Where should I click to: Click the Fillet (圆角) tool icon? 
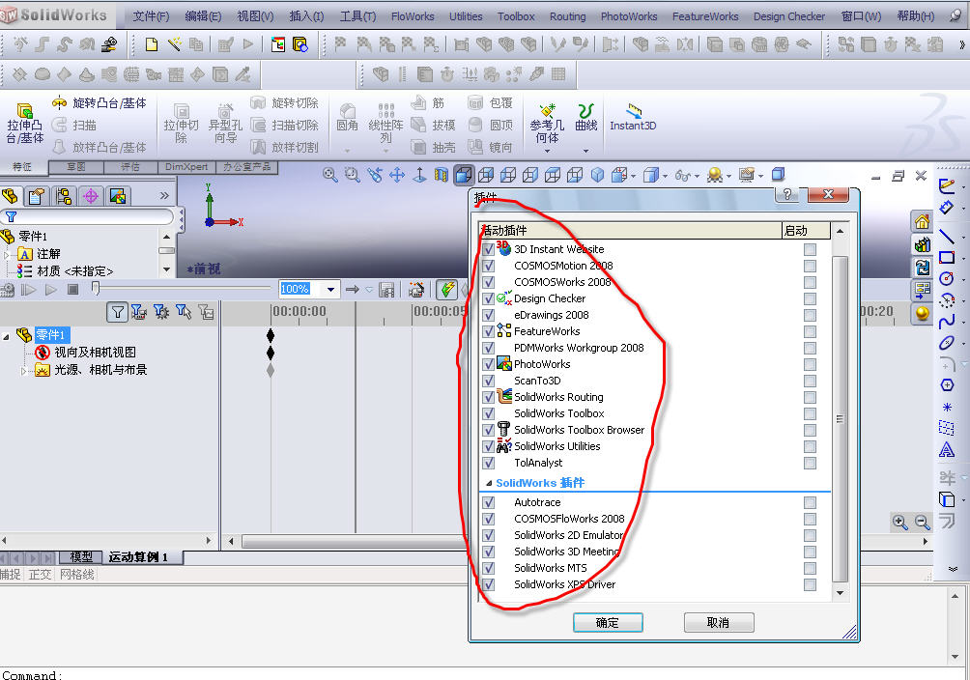click(x=348, y=111)
